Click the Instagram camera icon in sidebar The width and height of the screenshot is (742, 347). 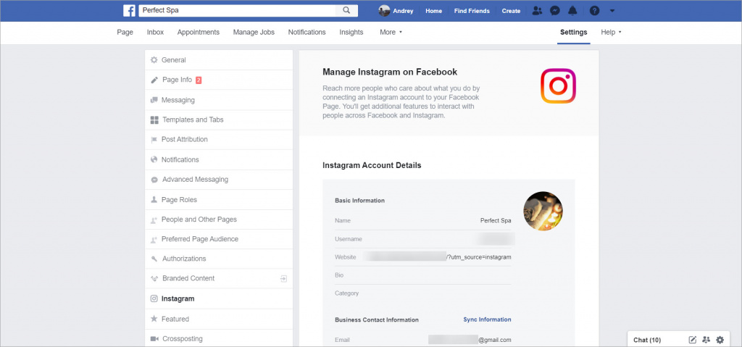tap(154, 298)
